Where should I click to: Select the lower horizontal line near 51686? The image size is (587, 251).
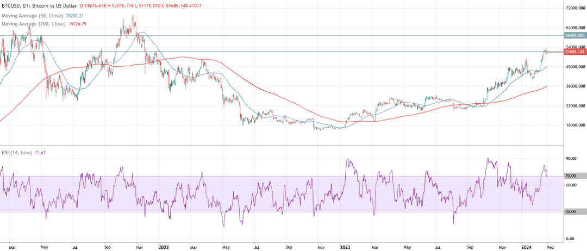pos(282,52)
